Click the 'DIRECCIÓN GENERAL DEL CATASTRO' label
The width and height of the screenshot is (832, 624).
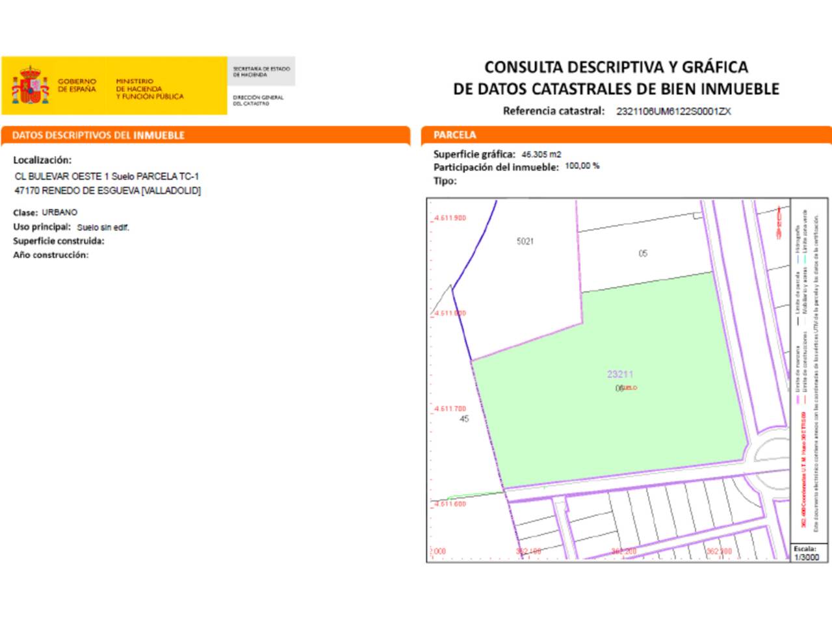coord(258,100)
